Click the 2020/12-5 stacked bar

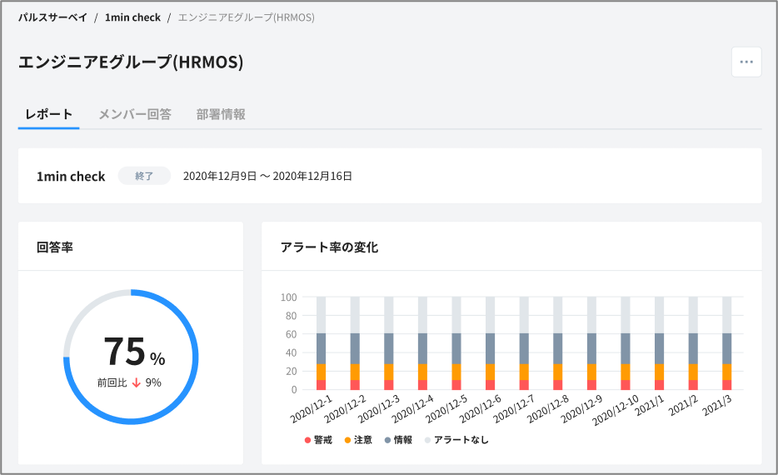456,343
